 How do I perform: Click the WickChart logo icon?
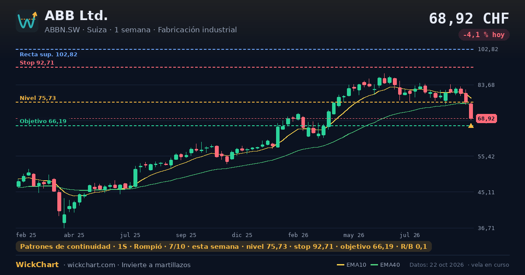pyautogui.click(x=27, y=21)
